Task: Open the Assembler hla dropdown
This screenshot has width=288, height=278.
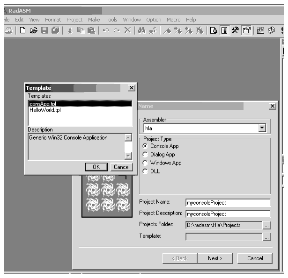Action: 262,128
